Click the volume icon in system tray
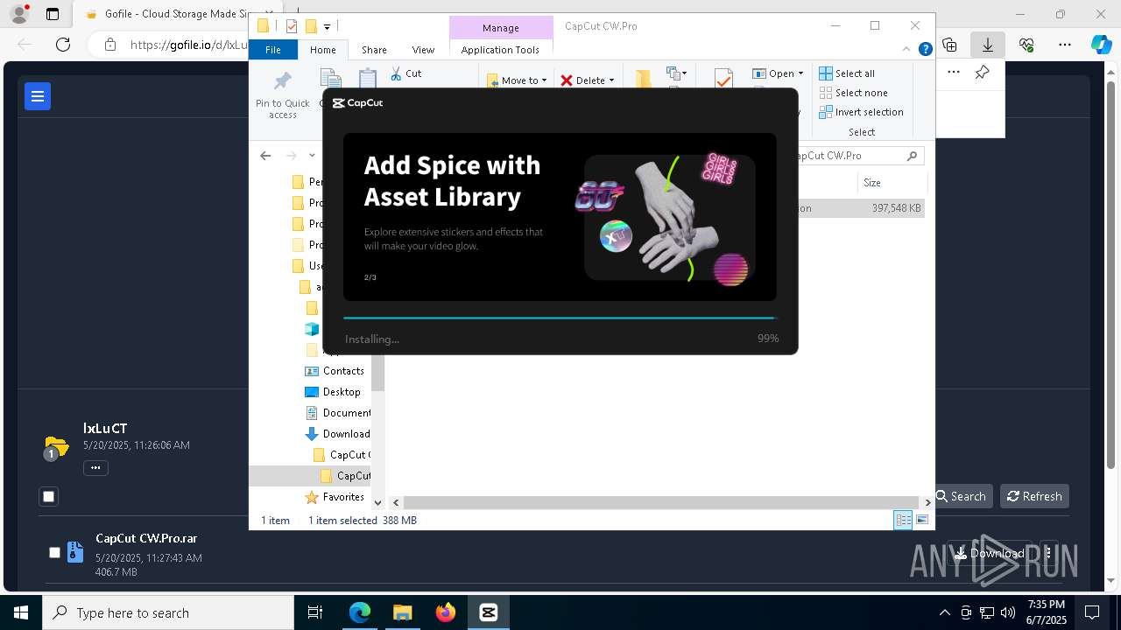 1008,612
